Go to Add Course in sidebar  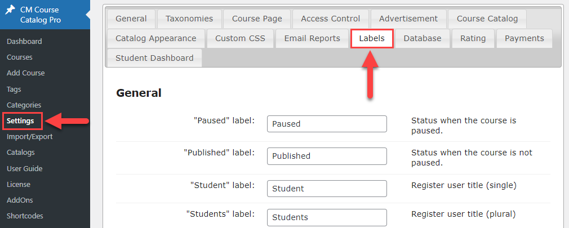point(26,73)
